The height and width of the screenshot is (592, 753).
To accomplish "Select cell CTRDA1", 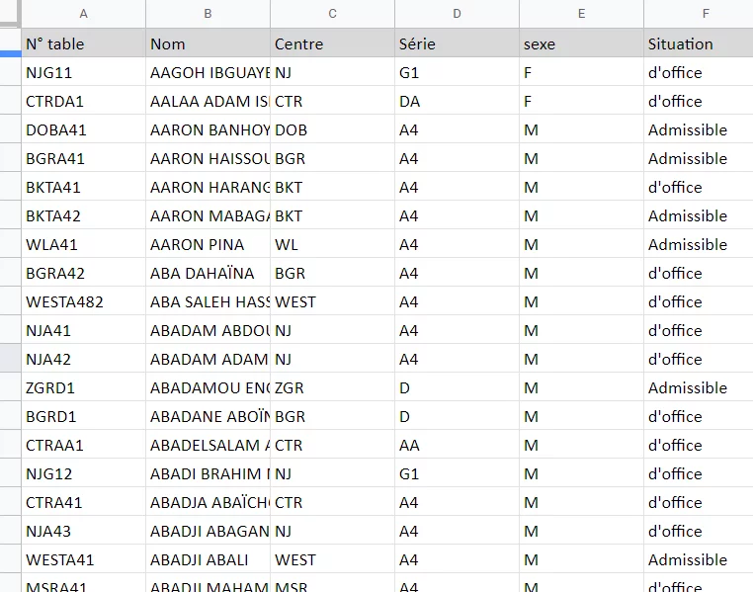I will coord(84,101).
